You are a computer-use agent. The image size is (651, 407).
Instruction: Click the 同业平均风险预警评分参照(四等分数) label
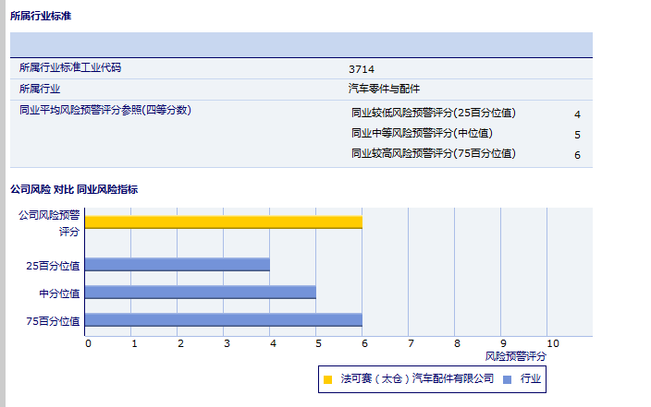(104, 110)
